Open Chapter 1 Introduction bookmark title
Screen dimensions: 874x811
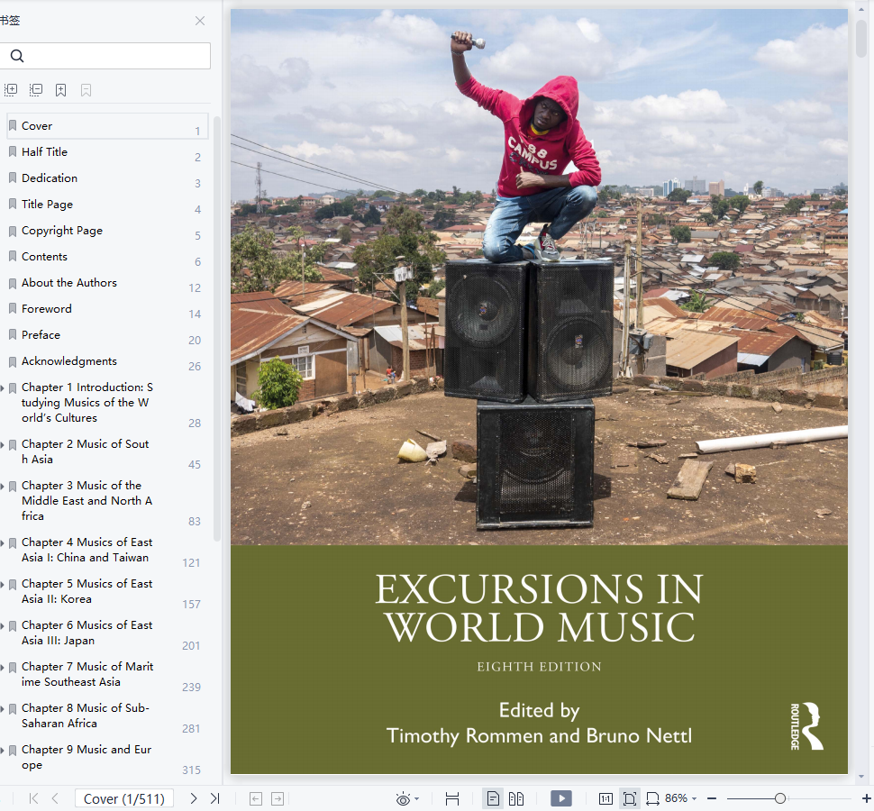pyautogui.click(x=87, y=403)
